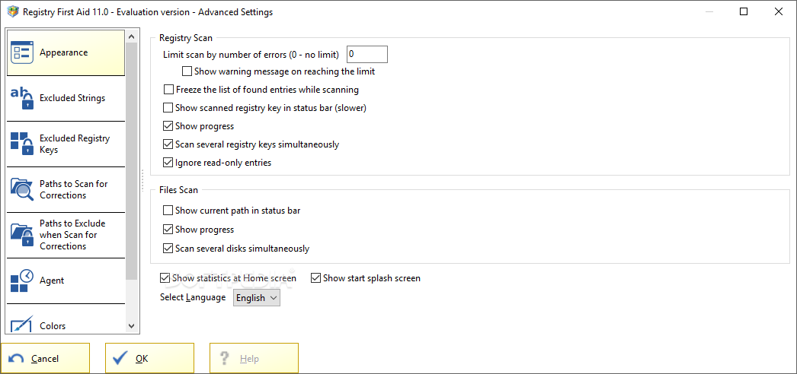Maximize the Advanced Settings window
The image size is (797, 374).
(x=744, y=11)
